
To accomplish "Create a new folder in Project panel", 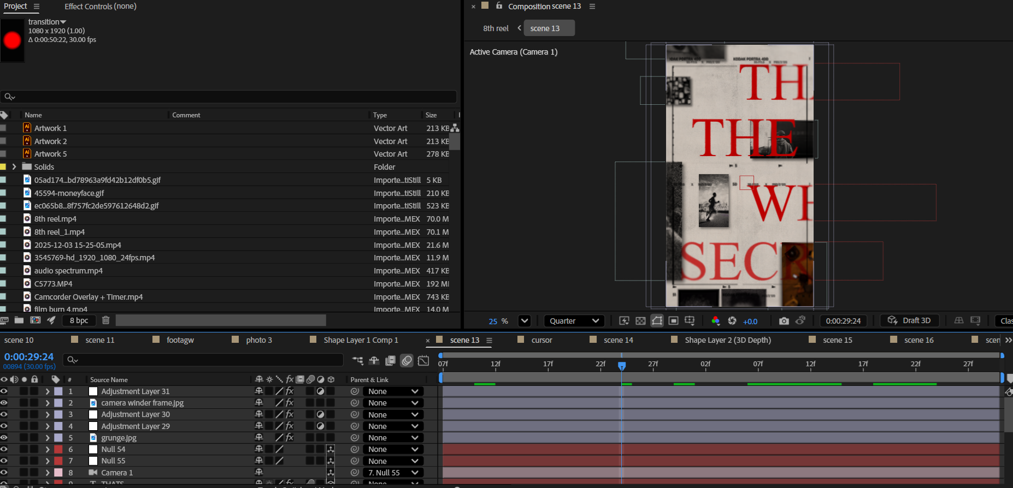I will pyautogui.click(x=19, y=320).
